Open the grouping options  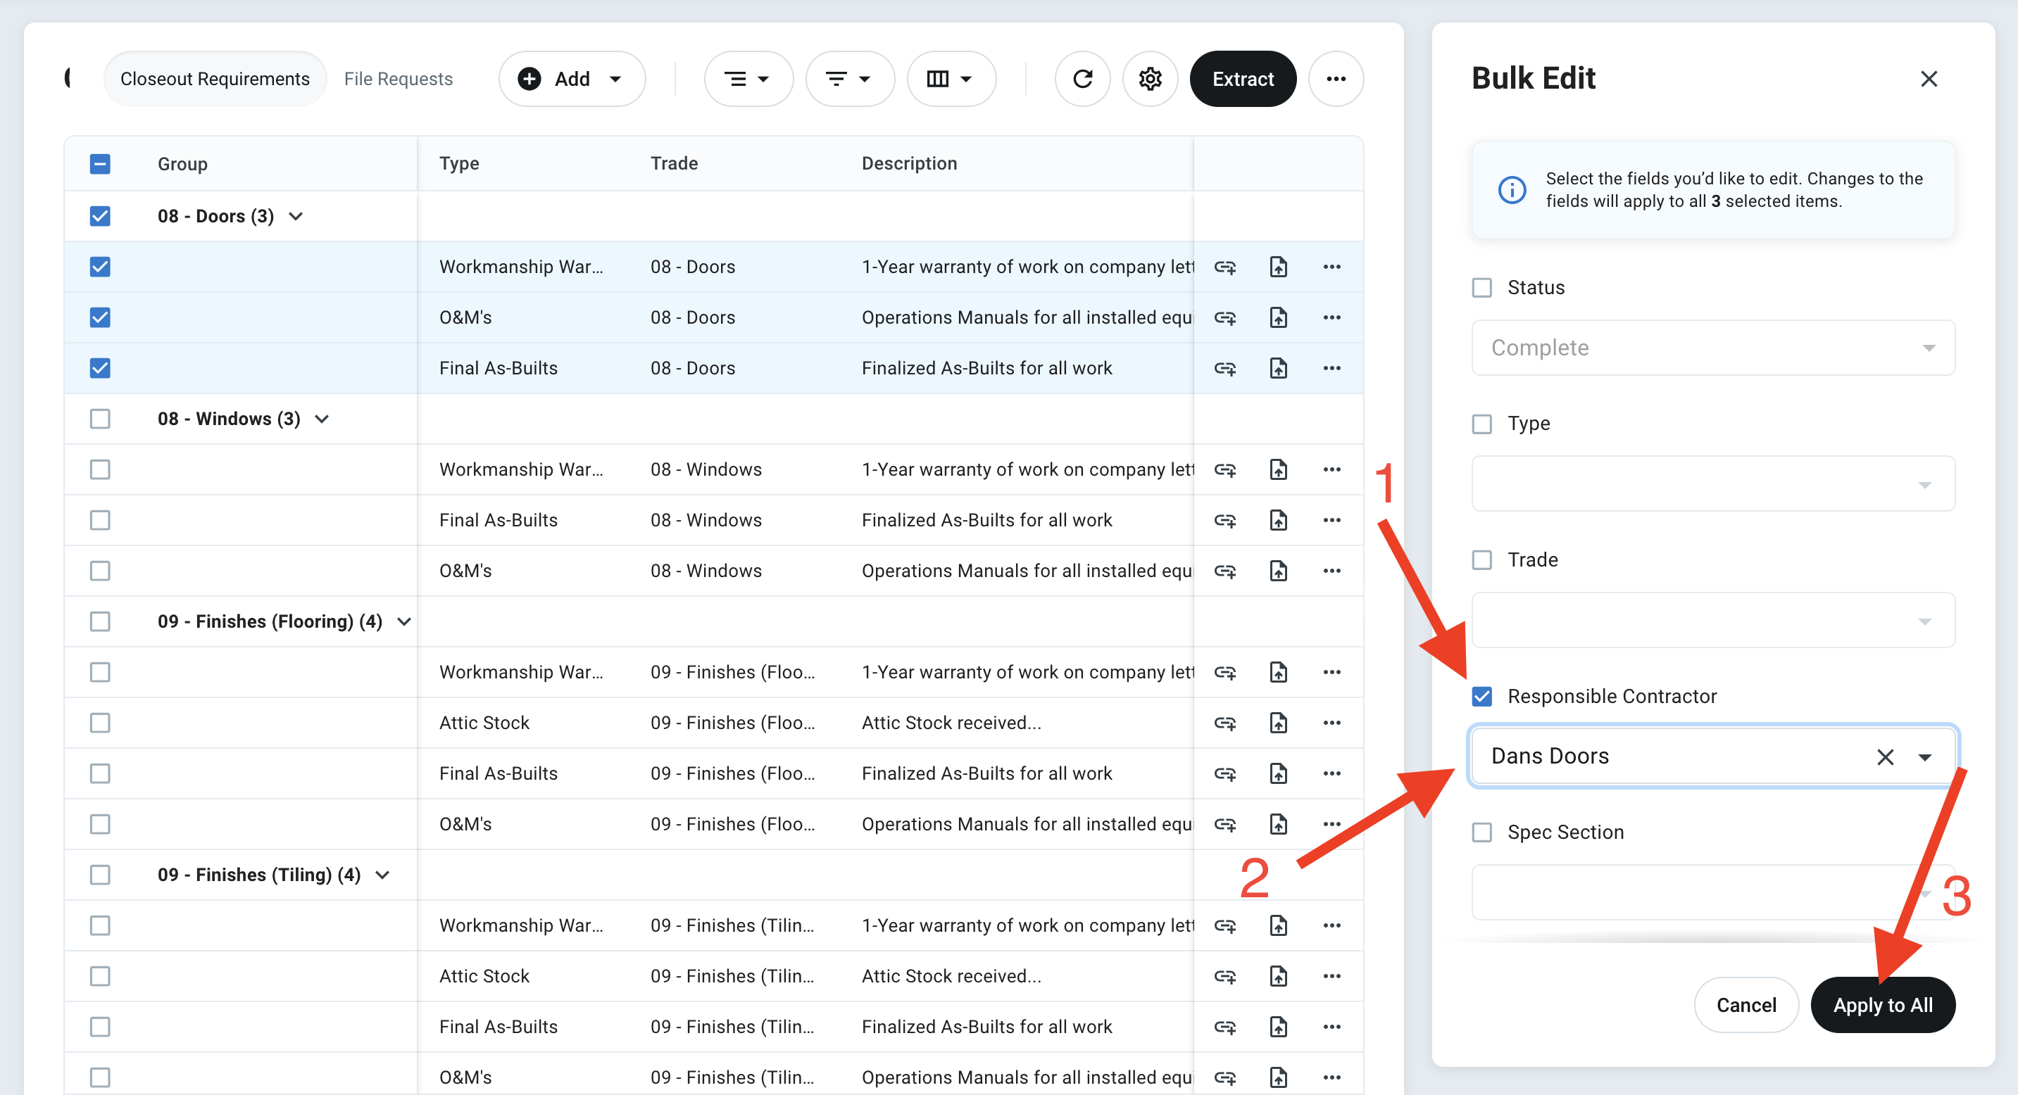[747, 78]
